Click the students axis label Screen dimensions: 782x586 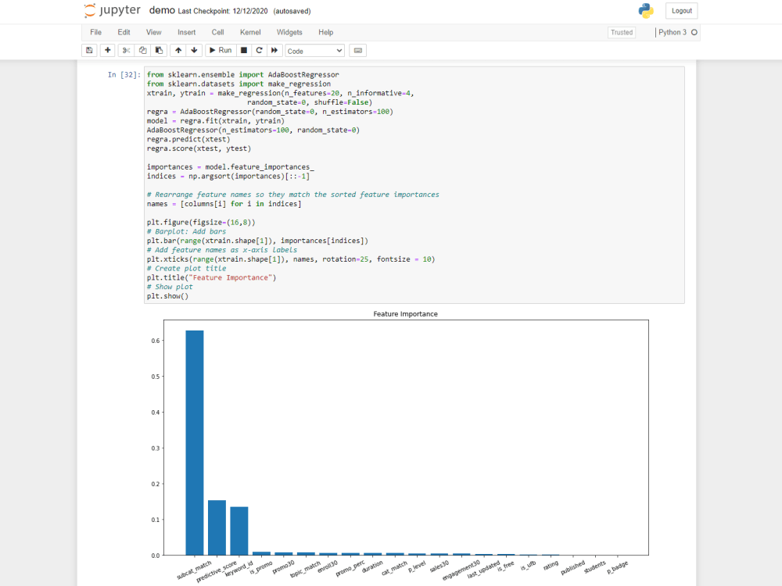click(594, 567)
